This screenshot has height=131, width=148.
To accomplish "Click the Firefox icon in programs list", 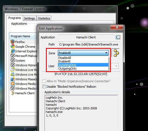I will pyautogui.click(x=13, y=42).
